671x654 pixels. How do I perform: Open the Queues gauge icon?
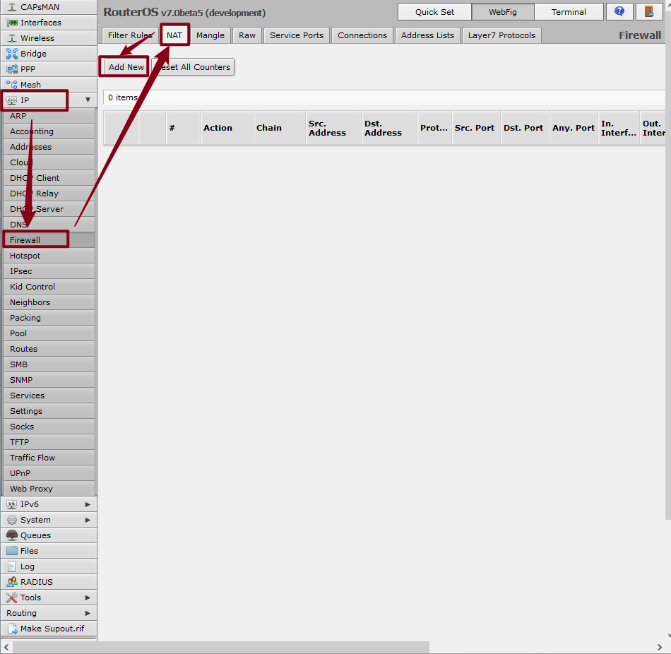[x=12, y=535]
